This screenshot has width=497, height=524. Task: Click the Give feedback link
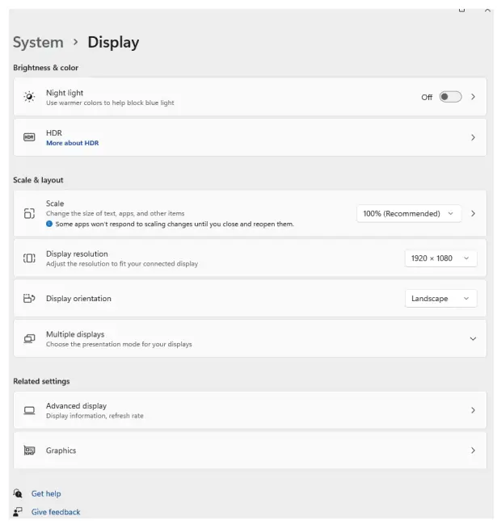[56, 512]
